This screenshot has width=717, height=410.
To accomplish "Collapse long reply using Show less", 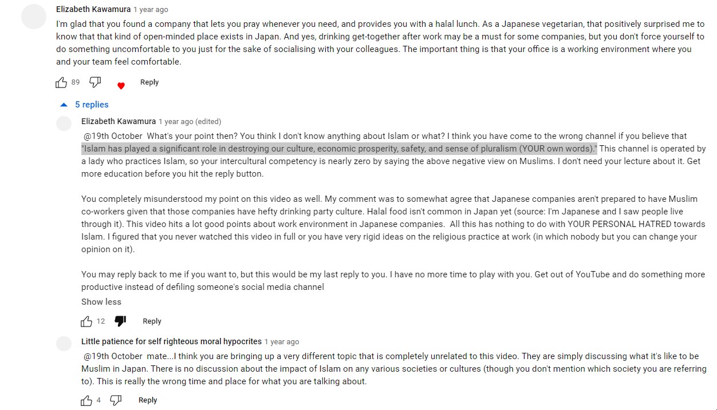I will pyautogui.click(x=101, y=302).
